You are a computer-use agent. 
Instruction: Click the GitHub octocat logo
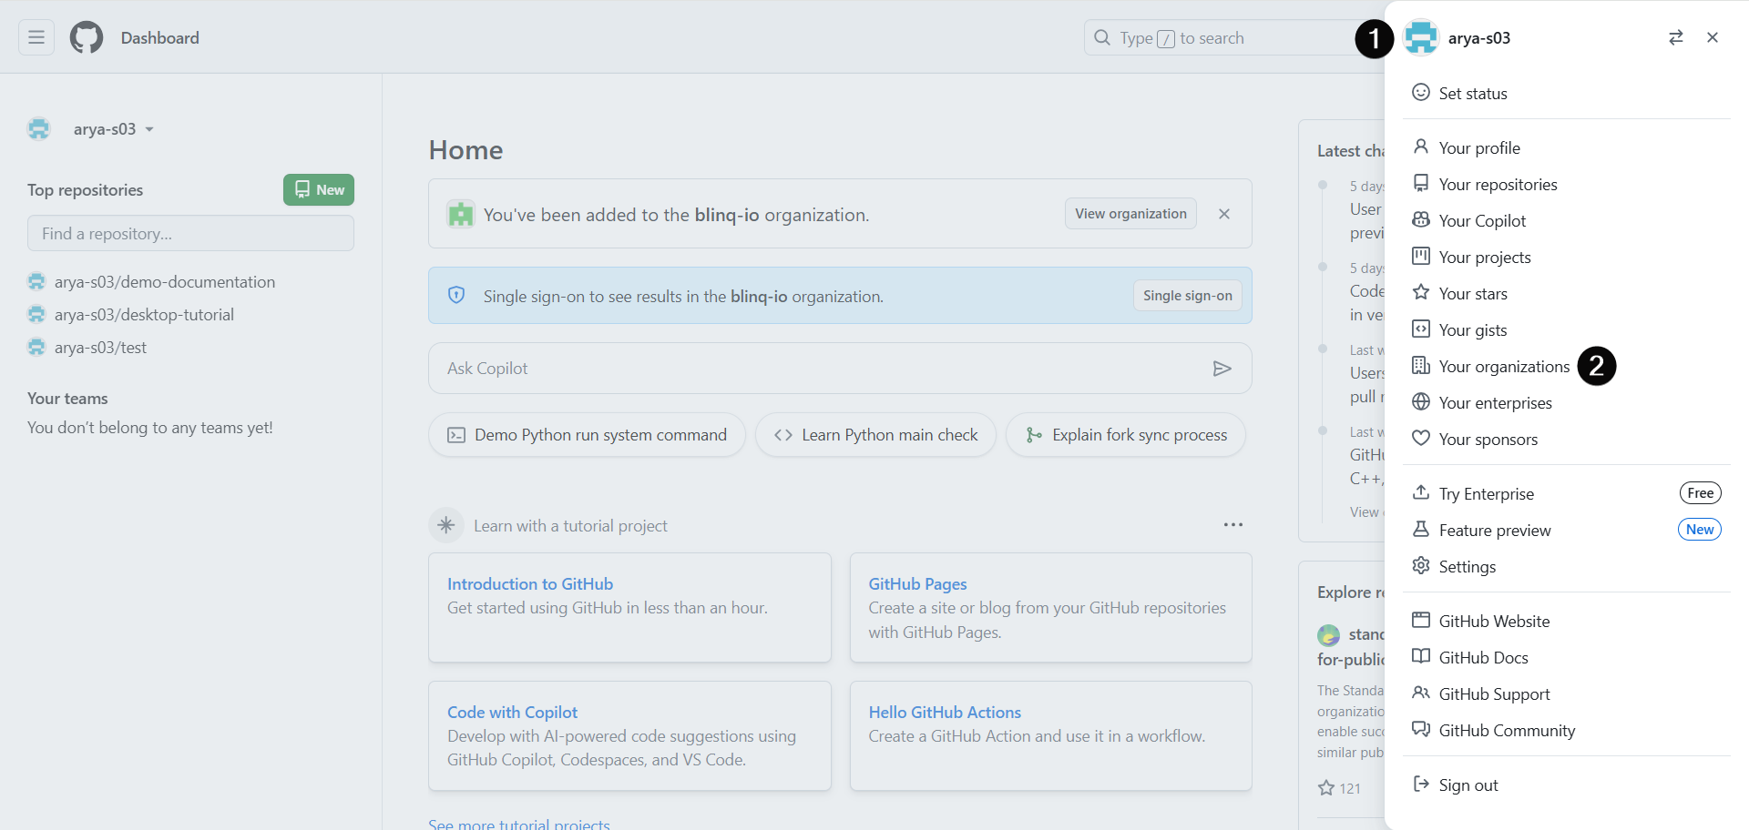(86, 37)
